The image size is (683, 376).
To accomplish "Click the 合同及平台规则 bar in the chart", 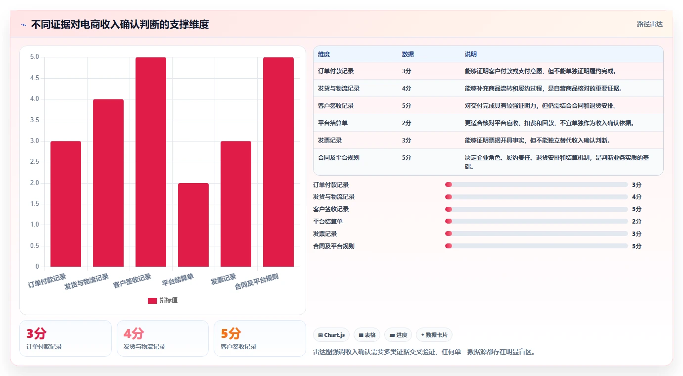I will (x=278, y=162).
